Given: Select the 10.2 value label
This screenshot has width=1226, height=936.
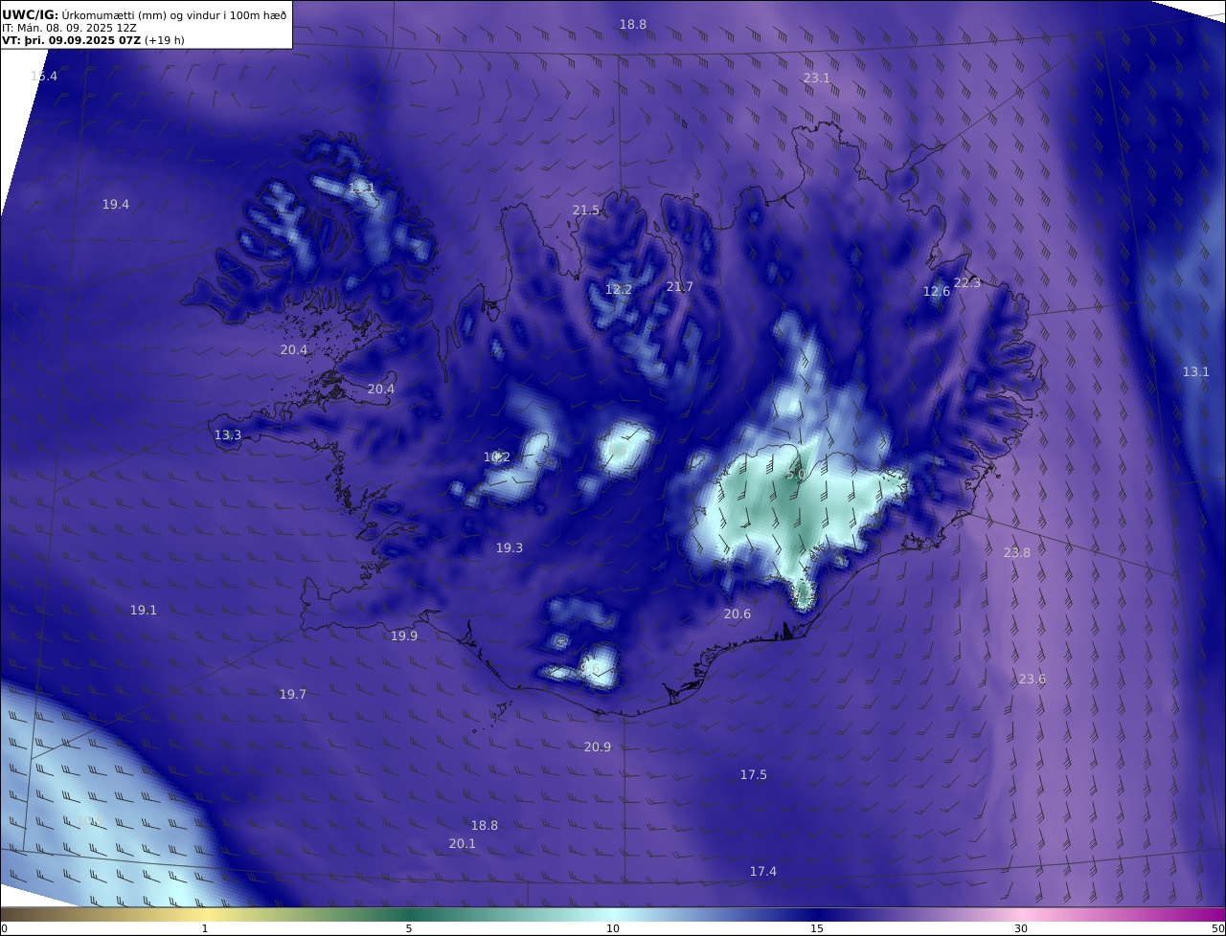Looking at the screenshot, I should coord(497,457).
